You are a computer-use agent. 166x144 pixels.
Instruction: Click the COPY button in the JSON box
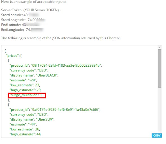pyautogui.click(x=157, y=136)
